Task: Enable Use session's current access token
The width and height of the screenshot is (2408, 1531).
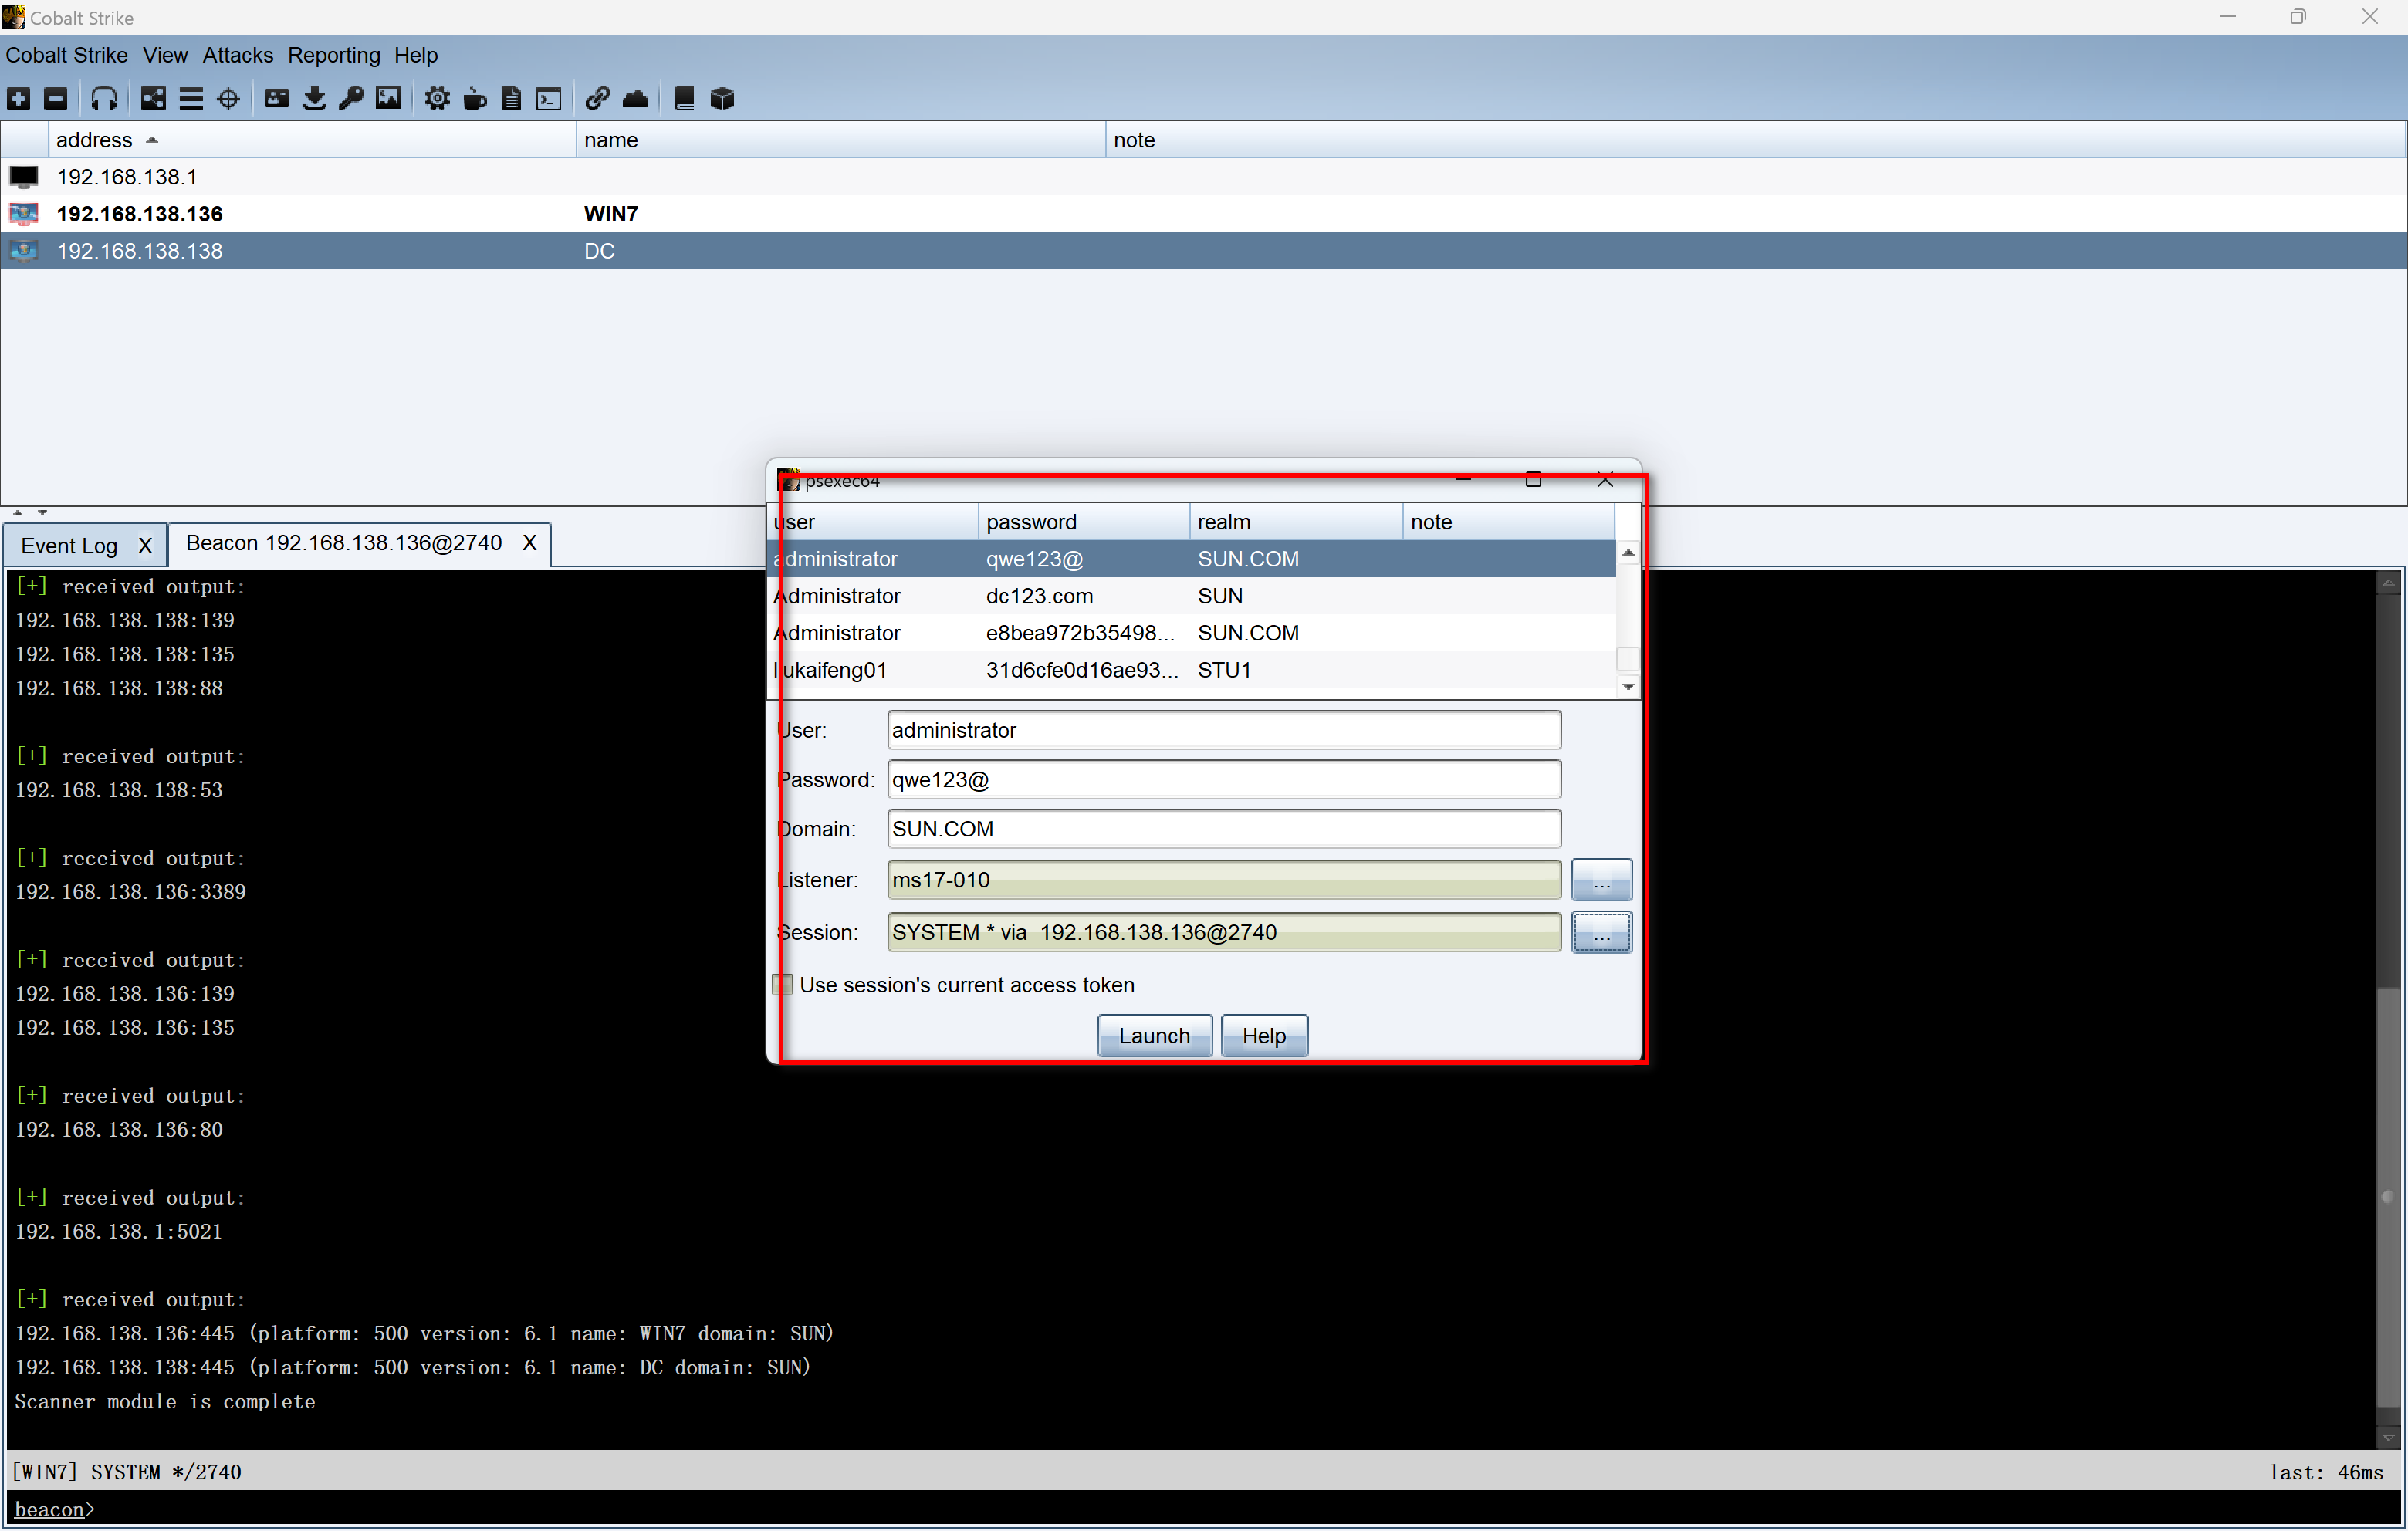Action: coord(784,985)
